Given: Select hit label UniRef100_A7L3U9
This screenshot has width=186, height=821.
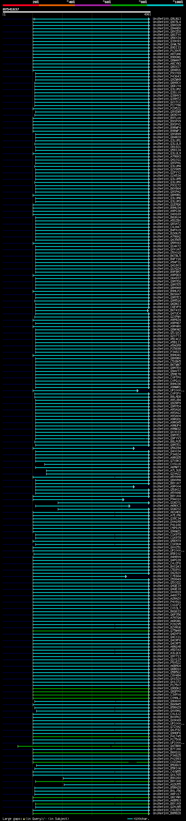Looking at the screenshot, I should click(x=167, y=470).
